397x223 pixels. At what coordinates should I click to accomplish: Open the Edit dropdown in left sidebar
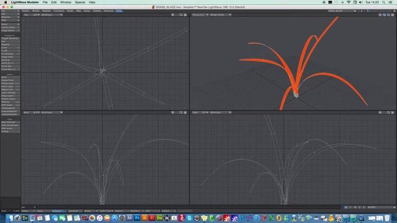(x=10, y=14)
